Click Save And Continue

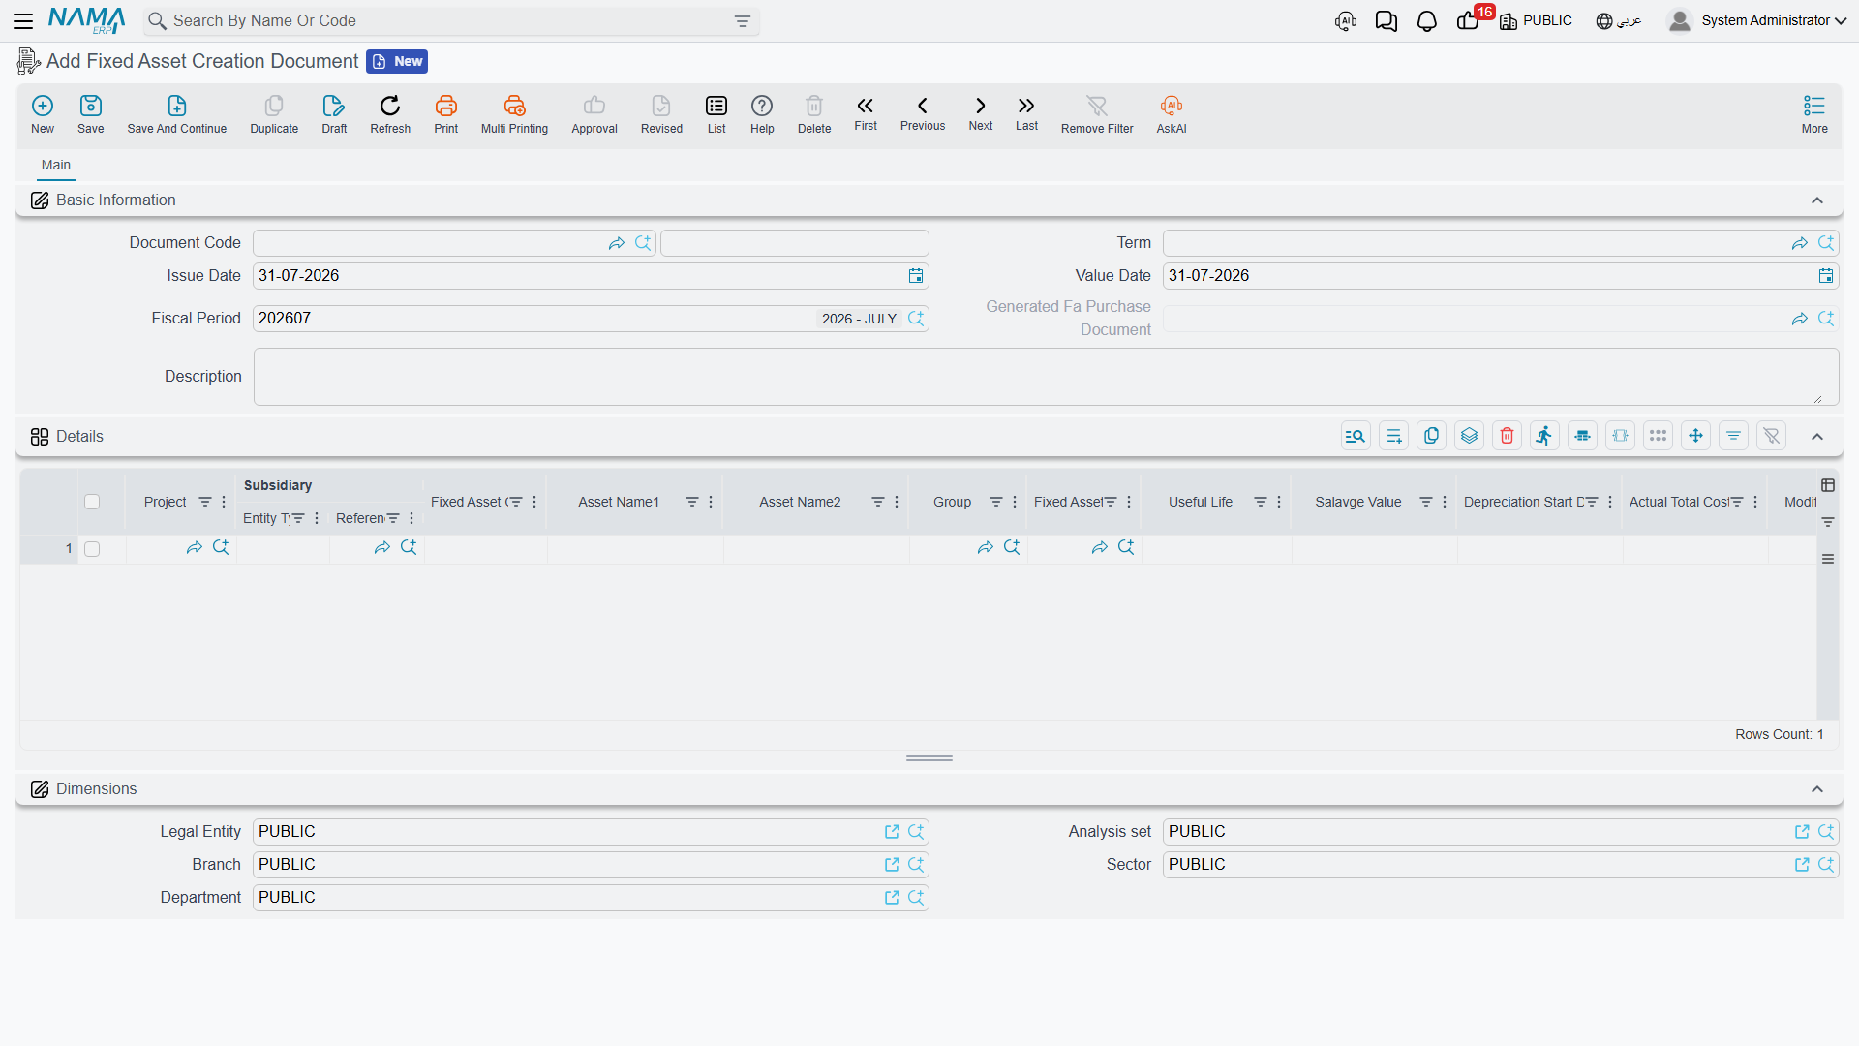pos(177,114)
